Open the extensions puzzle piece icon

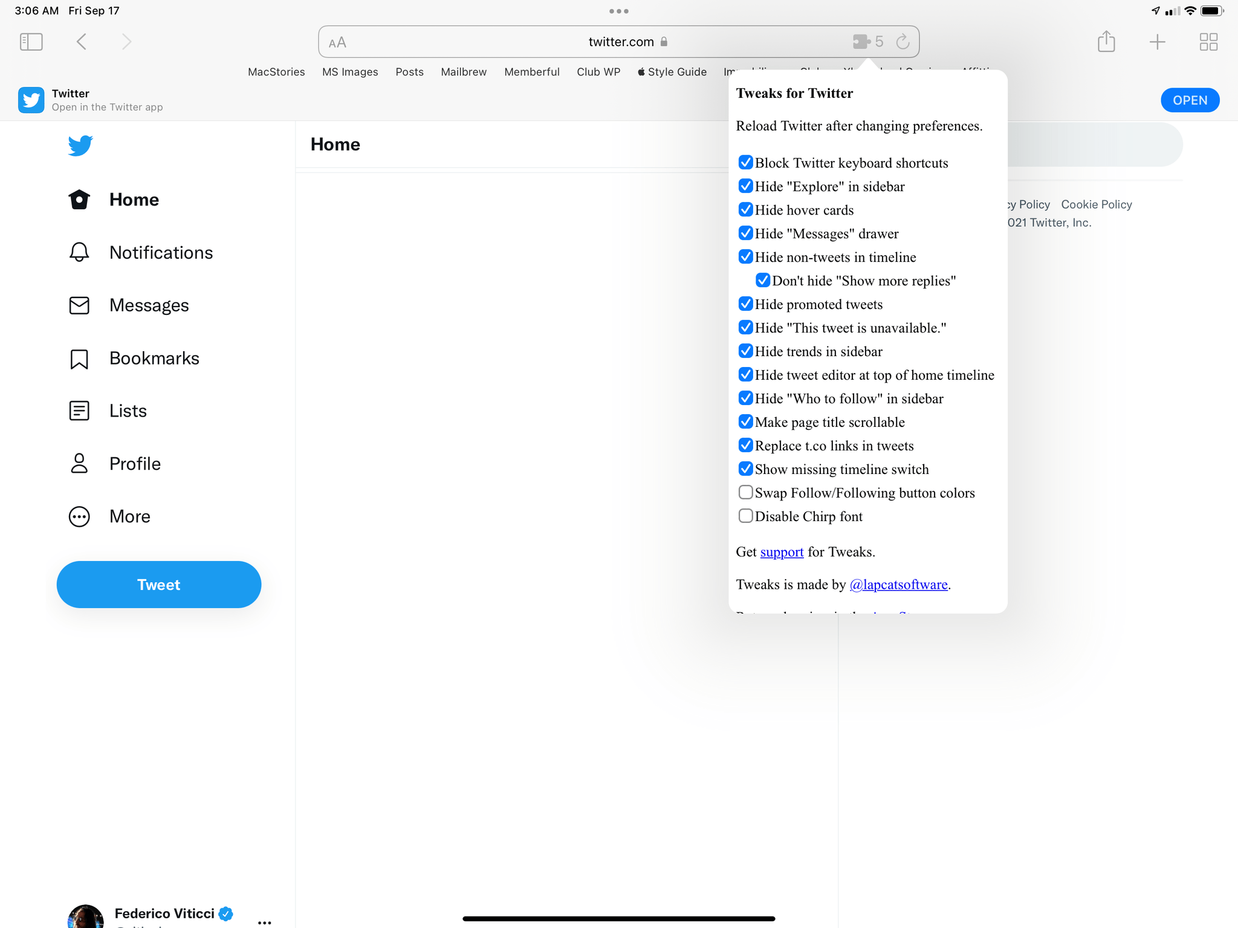861,42
